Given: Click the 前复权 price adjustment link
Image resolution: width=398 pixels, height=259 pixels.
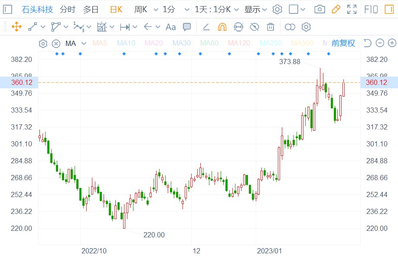Looking at the screenshot, I should pyautogui.click(x=343, y=43).
